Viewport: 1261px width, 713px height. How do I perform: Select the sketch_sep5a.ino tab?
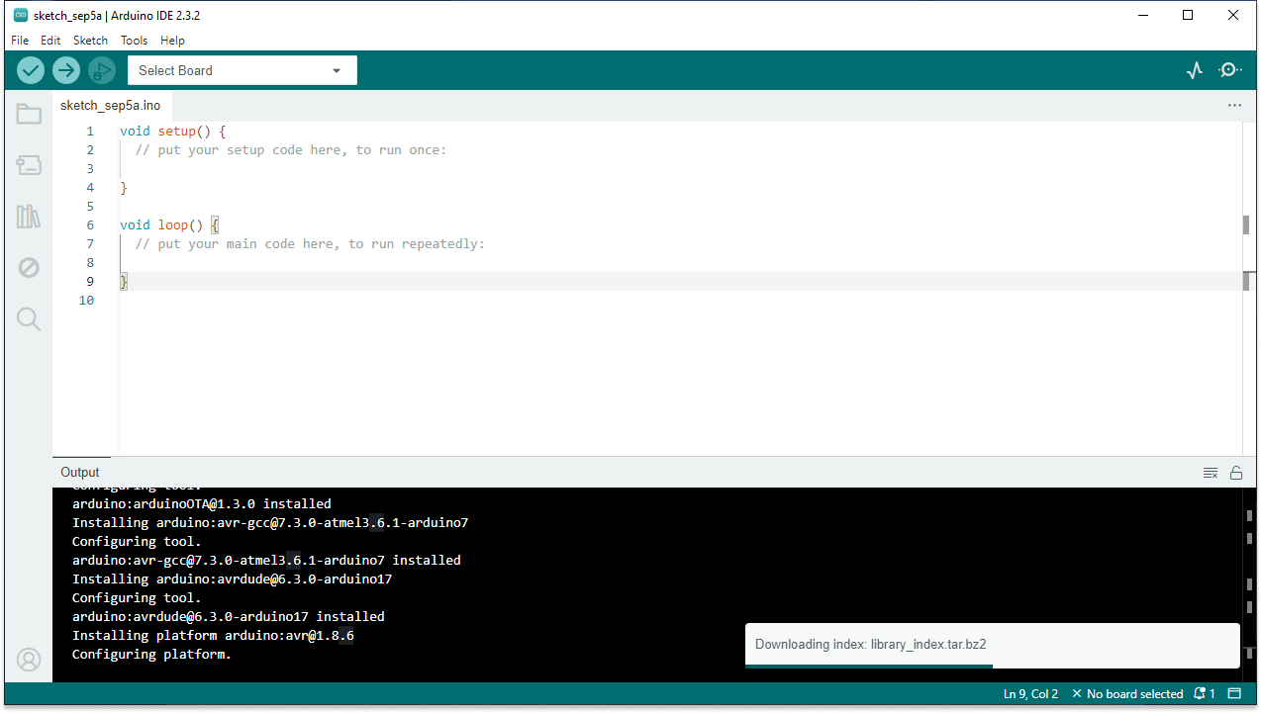[x=110, y=106]
